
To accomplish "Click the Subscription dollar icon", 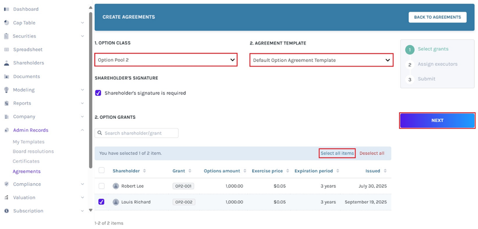I will click(7, 211).
